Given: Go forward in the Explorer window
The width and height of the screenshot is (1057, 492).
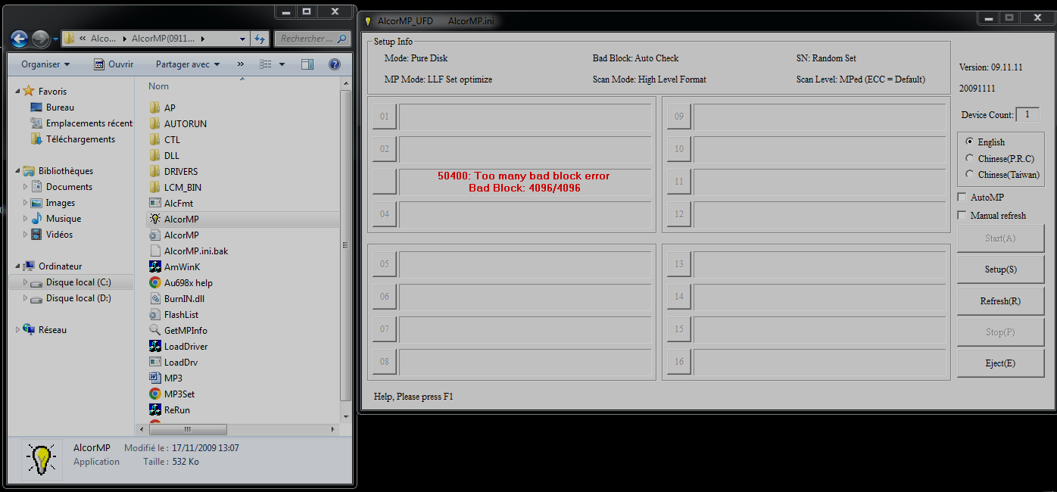Looking at the screenshot, I should point(41,39).
